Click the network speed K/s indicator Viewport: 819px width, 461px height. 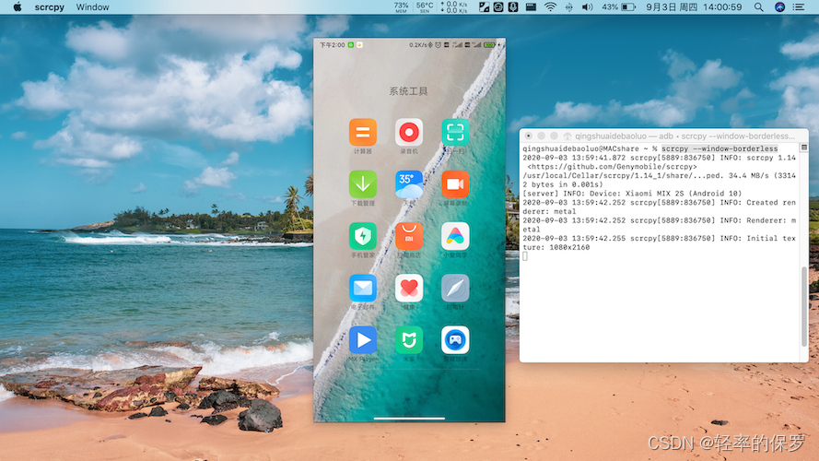454,6
